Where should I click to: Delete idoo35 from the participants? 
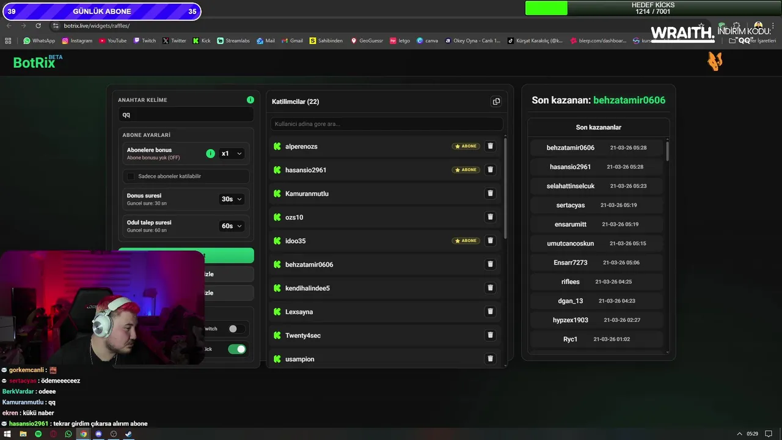[x=490, y=241]
